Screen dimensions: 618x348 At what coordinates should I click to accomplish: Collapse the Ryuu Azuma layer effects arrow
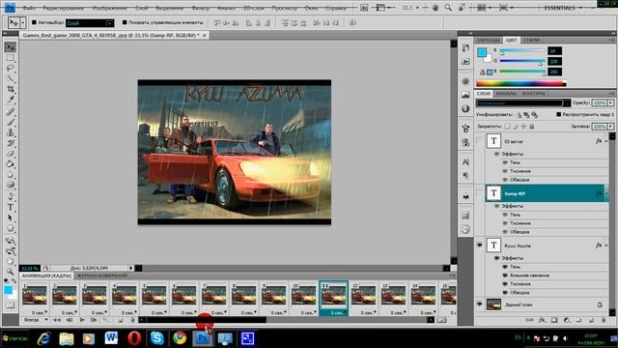(606, 246)
